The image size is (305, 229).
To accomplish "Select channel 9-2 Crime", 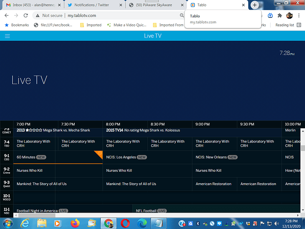I will point(6,171).
